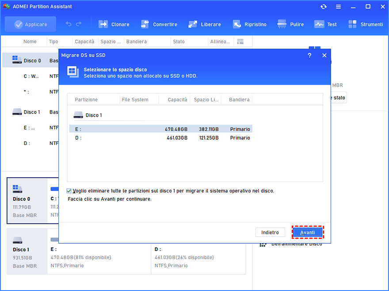Close the Migrare OS su SSD dialog
The height and width of the screenshot is (291, 389).
[324, 55]
